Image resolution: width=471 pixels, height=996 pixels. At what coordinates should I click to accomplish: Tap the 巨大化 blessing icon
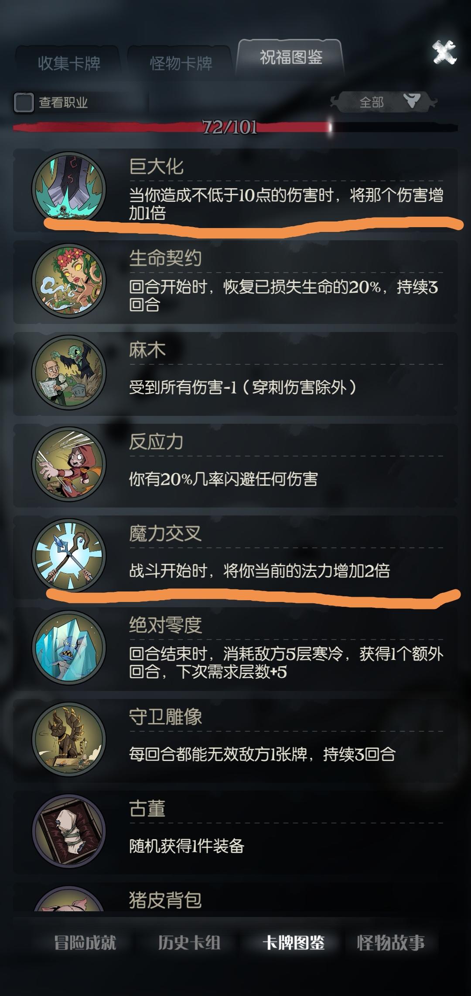69,188
